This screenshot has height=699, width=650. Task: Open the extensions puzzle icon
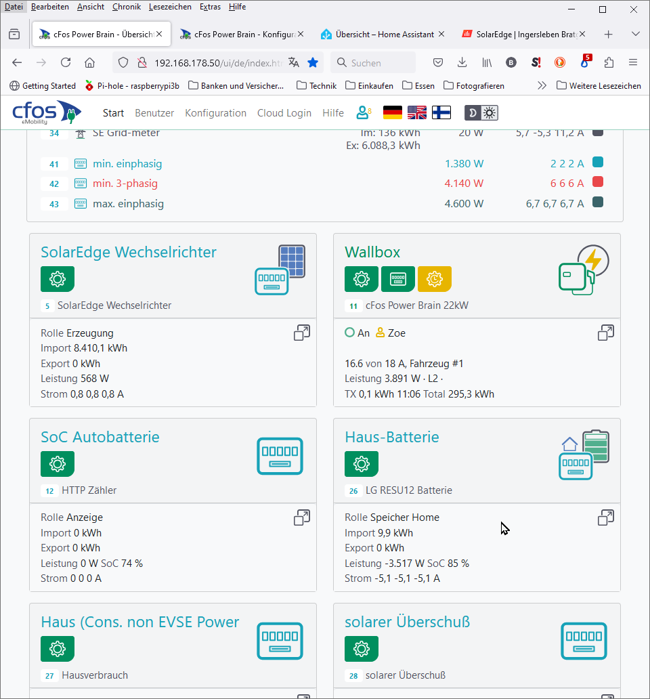(609, 62)
